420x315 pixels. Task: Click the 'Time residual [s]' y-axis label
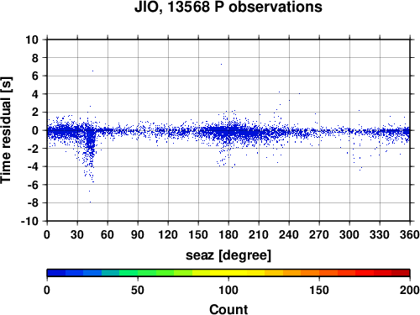(x=6, y=130)
